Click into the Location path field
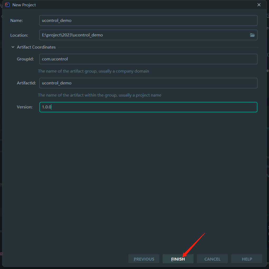 tap(142, 35)
